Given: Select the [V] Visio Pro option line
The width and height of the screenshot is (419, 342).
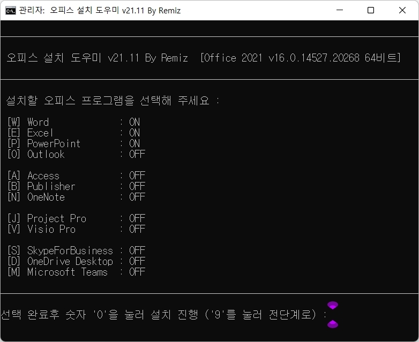Looking at the screenshot, I should pos(76,229).
